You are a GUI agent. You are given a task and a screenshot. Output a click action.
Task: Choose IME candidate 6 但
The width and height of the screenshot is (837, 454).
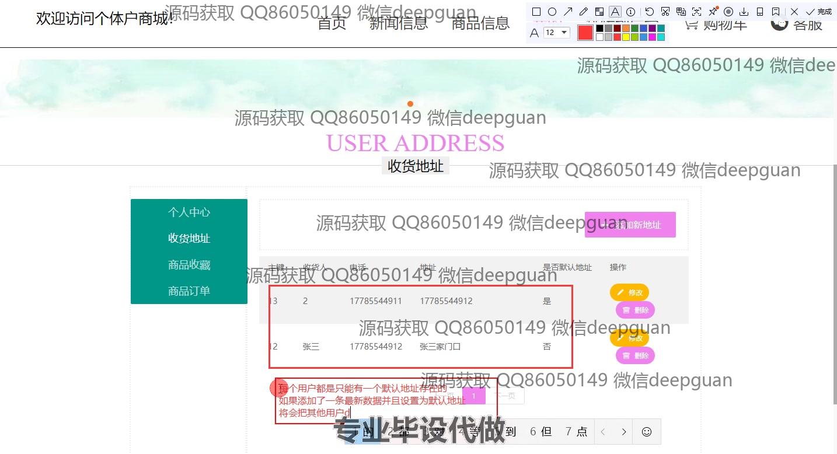point(541,432)
